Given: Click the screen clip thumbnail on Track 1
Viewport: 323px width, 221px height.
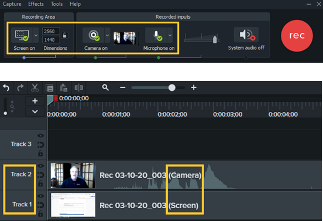Looking at the screenshot, I should pos(73,205).
